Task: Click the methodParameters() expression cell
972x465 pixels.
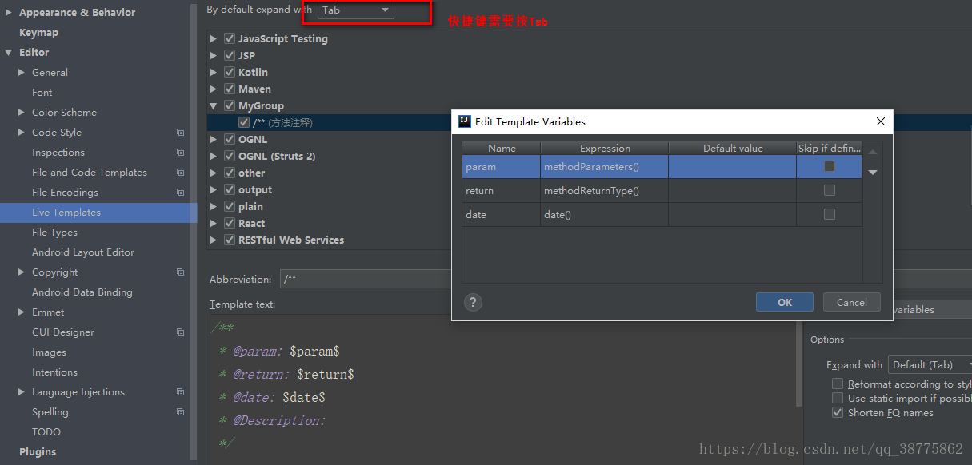Action: (x=605, y=167)
